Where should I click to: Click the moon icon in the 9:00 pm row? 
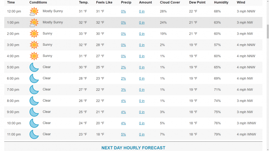tap(34, 112)
